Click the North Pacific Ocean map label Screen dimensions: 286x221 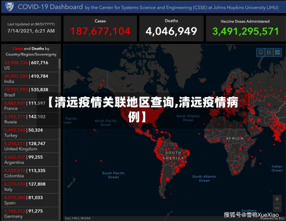pyautogui.click(x=106, y=123)
